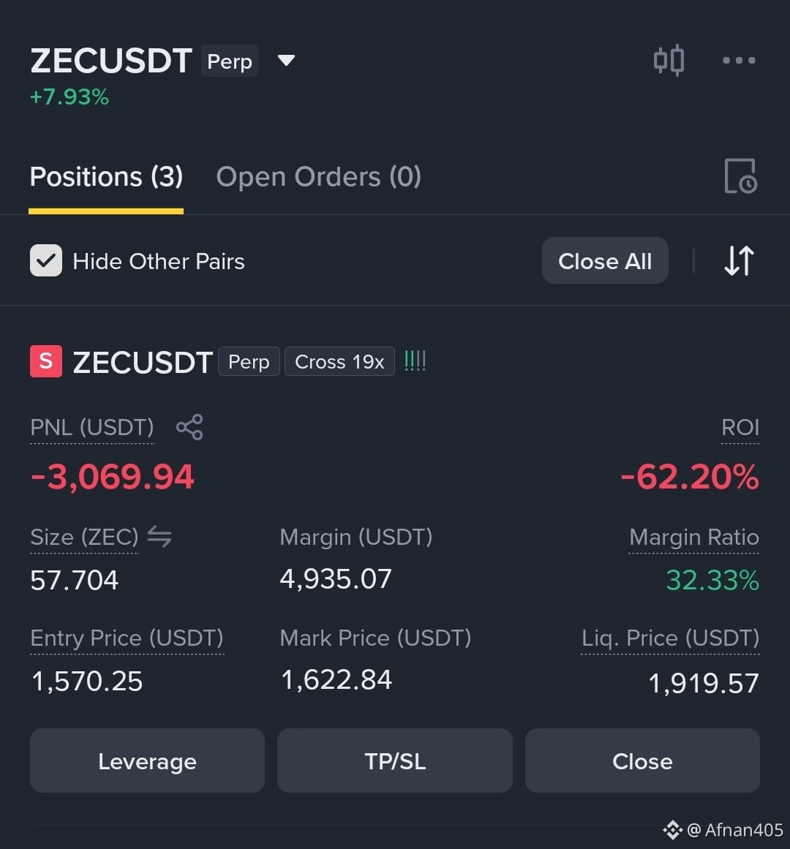The height and width of the screenshot is (849, 790).
Task: Close the ZECUSDT position
Action: tap(642, 761)
